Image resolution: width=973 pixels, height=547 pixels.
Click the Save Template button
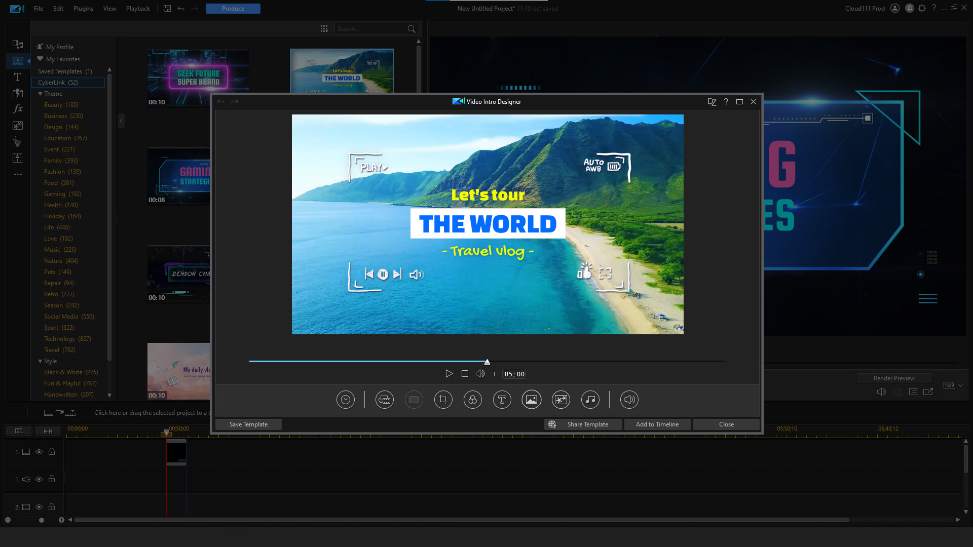pyautogui.click(x=248, y=424)
